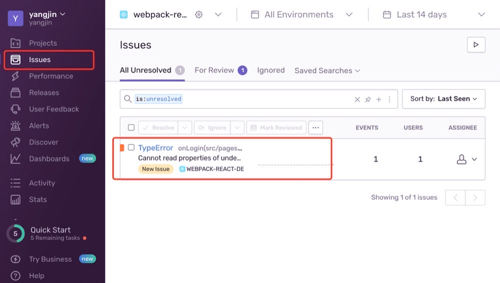Click the Help question mark icon

point(15,275)
